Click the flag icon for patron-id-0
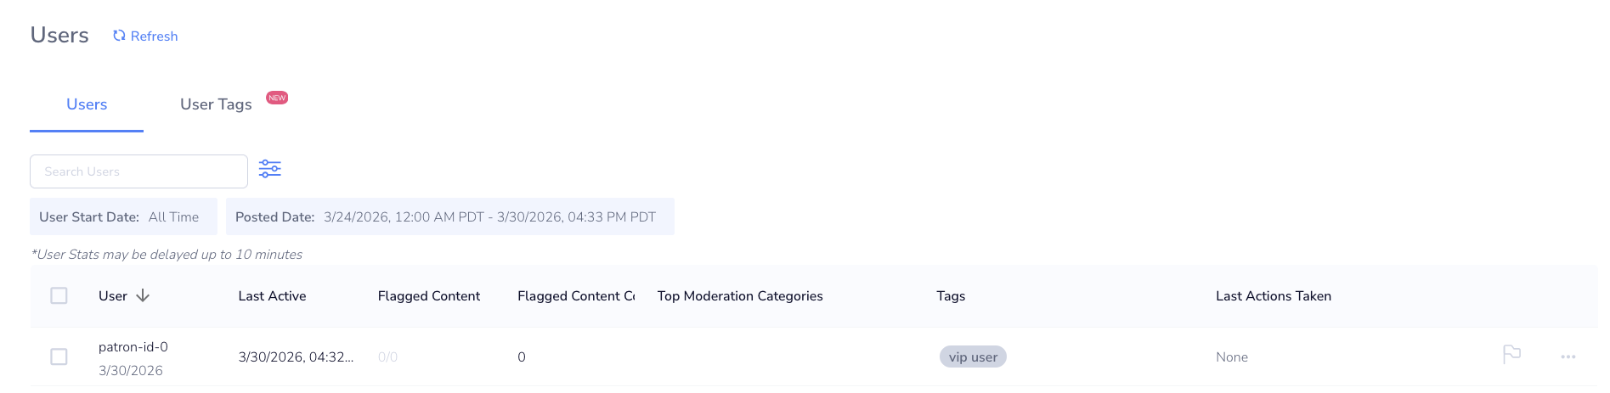Image resolution: width=1610 pixels, height=393 pixels. pos(1511,355)
